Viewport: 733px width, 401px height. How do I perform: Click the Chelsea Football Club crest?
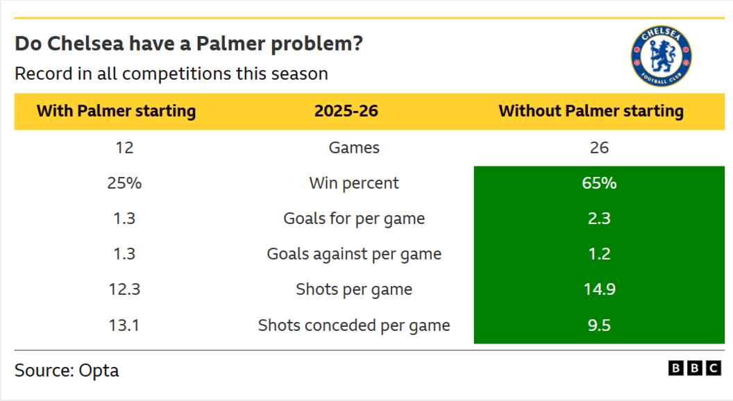coord(661,58)
